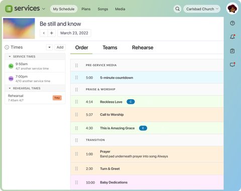Open the My Schedule tab

pyautogui.click(x=64, y=9)
